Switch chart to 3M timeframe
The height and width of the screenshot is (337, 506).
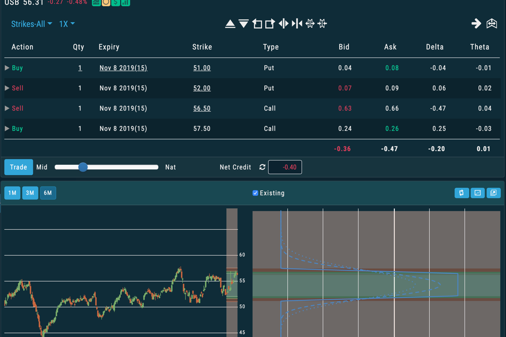(x=30, y=193)
